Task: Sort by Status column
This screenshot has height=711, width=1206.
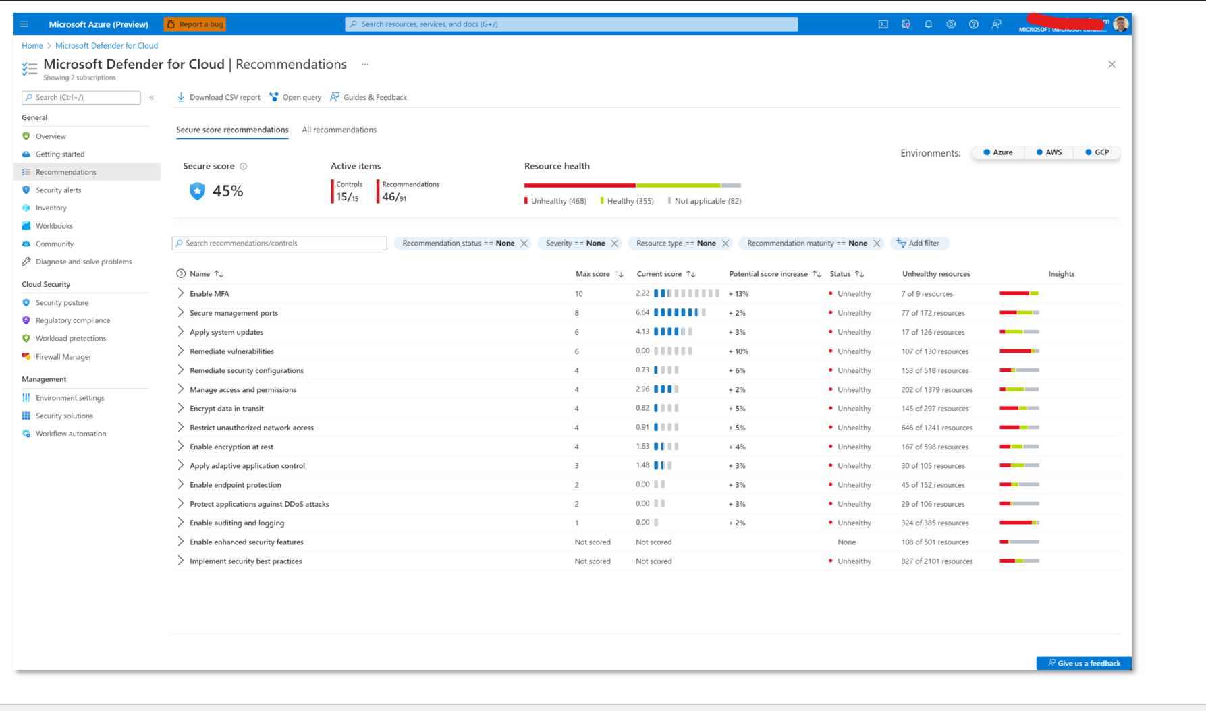Action: (859, 274)
